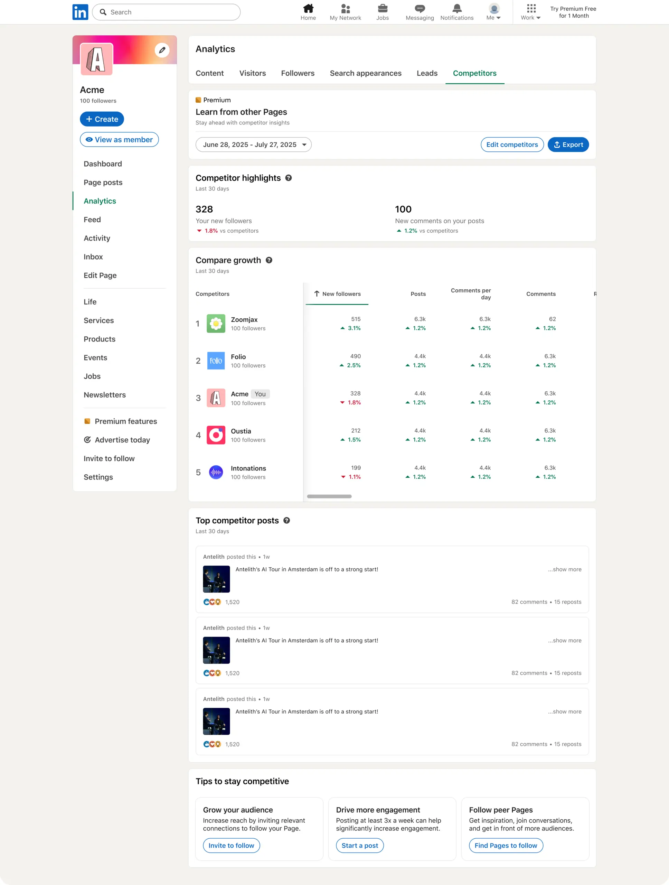The image size is (669, 885).
Task: Switch to the Followers tab
Action: click(298, 73)
